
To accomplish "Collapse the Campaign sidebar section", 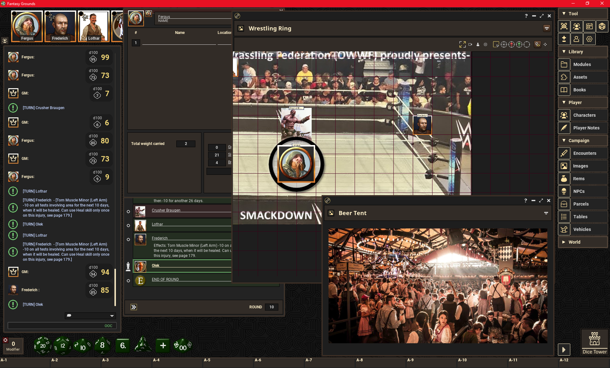I will pos(583,141).
